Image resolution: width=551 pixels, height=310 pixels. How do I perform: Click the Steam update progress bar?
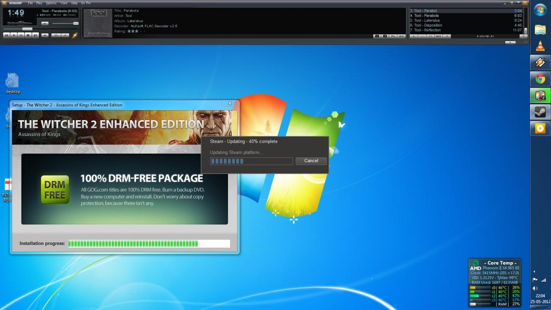click(252, 161)
